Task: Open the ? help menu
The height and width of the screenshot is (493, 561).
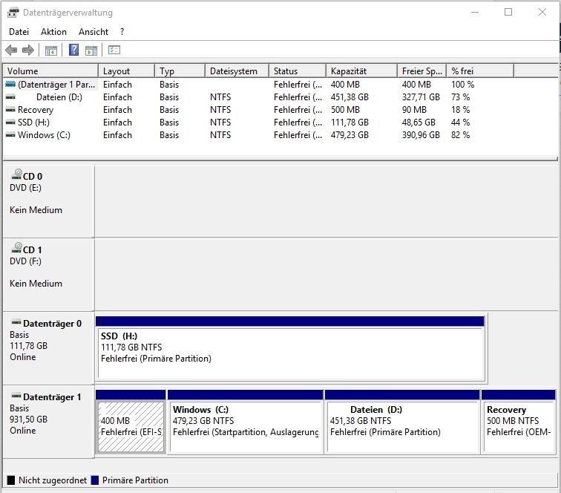Action: click(x=122, y=32)
